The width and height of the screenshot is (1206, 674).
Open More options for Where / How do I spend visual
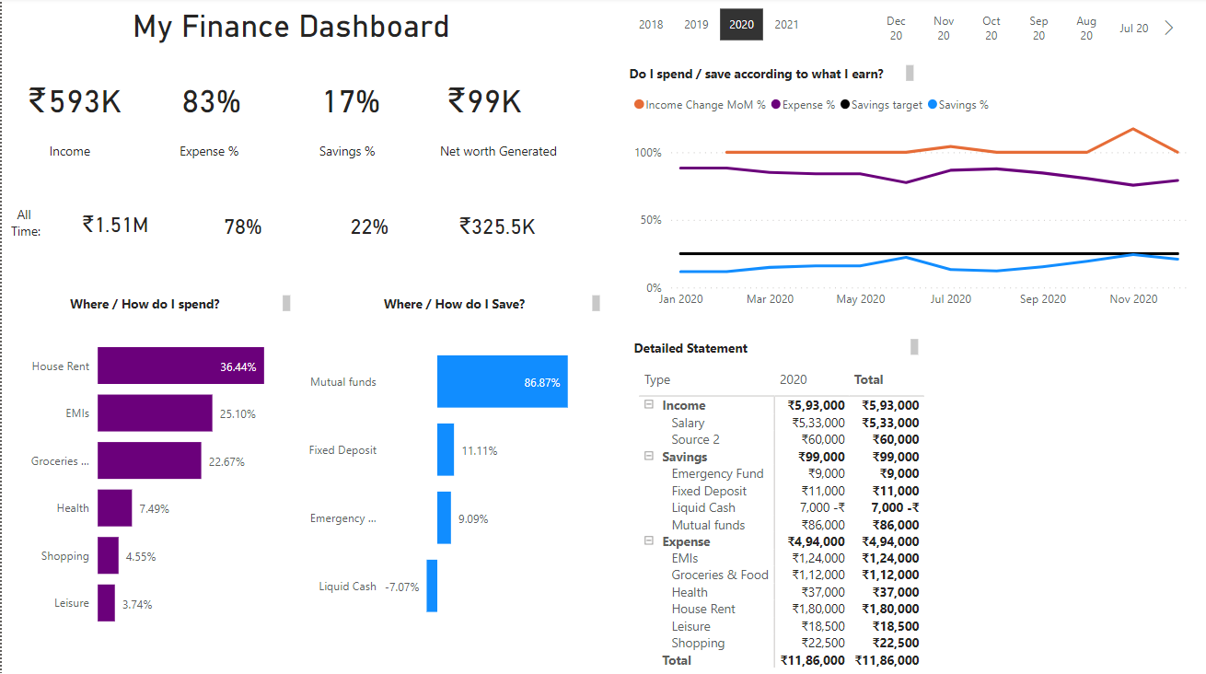click(x=286, y=302)
